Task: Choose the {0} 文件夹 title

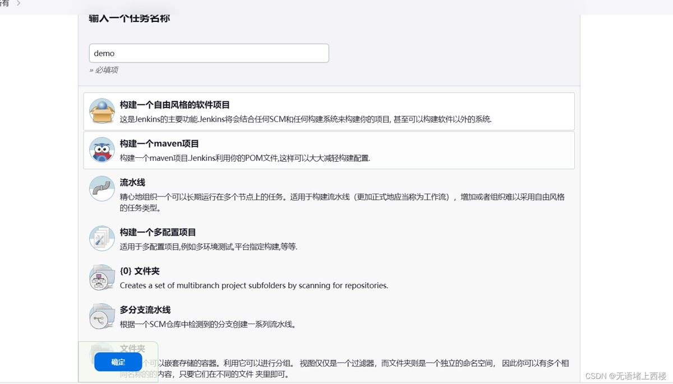Action: pos(140,271)
